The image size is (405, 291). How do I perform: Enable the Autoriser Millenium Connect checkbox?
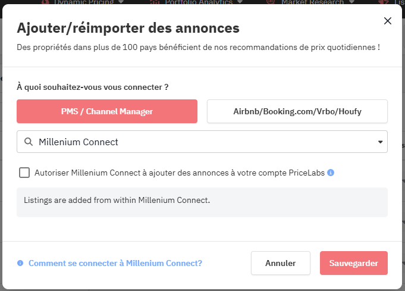[x=24, y=173]
